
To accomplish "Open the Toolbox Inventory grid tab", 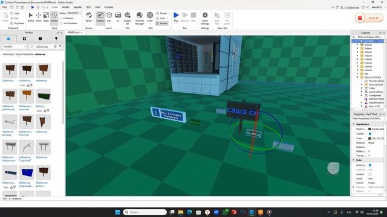I will [24, 39].
